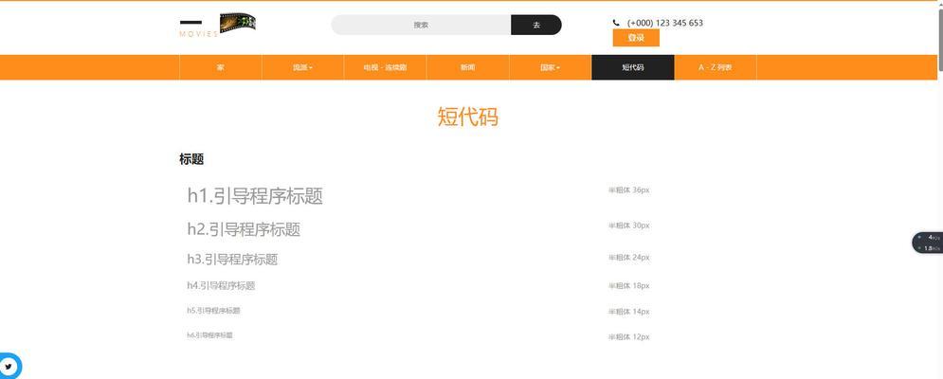Click the vertical page scrollbar thumb
Viewport: 943px width, 379px height.
point(939,40)
